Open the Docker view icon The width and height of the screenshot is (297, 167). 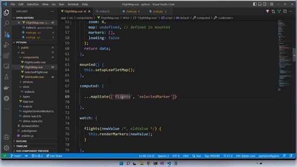6,88
